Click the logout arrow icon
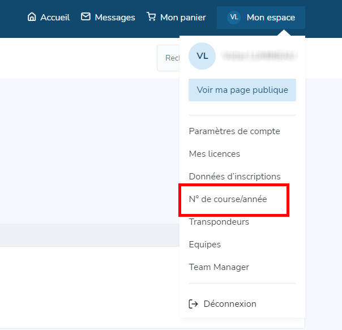Image resolution: width=342 pixels, height=330 pixels. pyautogui.click(x=193, y=304)
